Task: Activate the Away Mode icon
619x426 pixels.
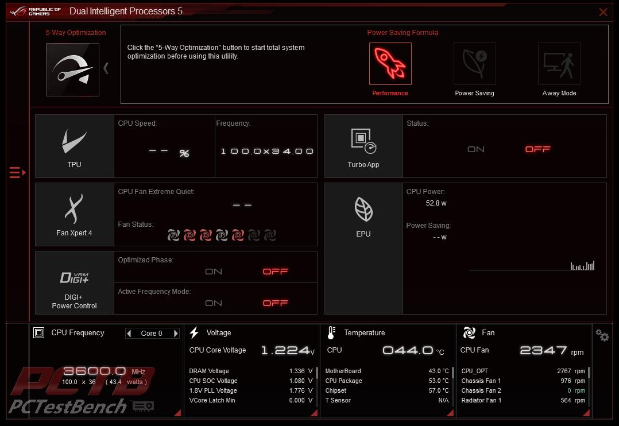Action: pyautogui.click(x=559, y=64)
